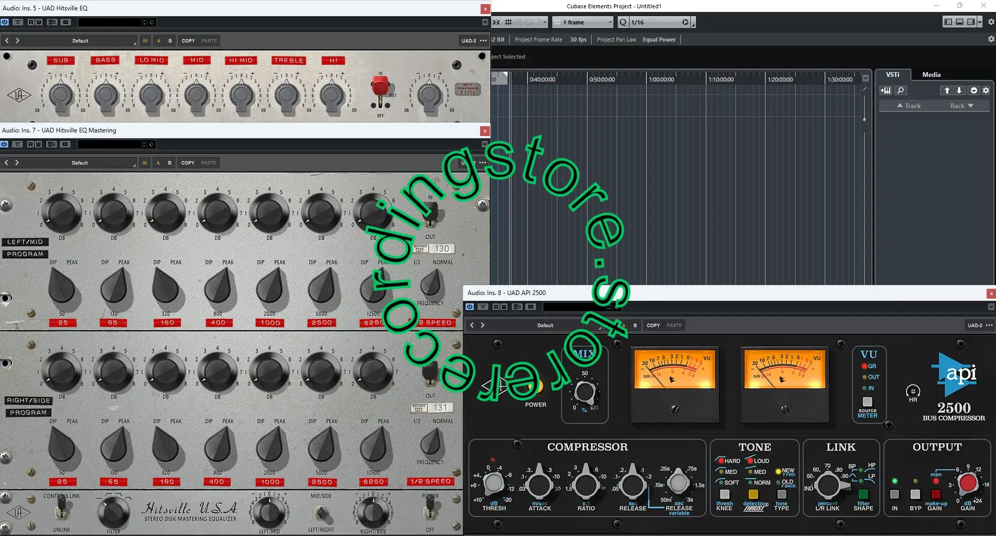Click the HR headroom screw on API 2500

point(913,391)
